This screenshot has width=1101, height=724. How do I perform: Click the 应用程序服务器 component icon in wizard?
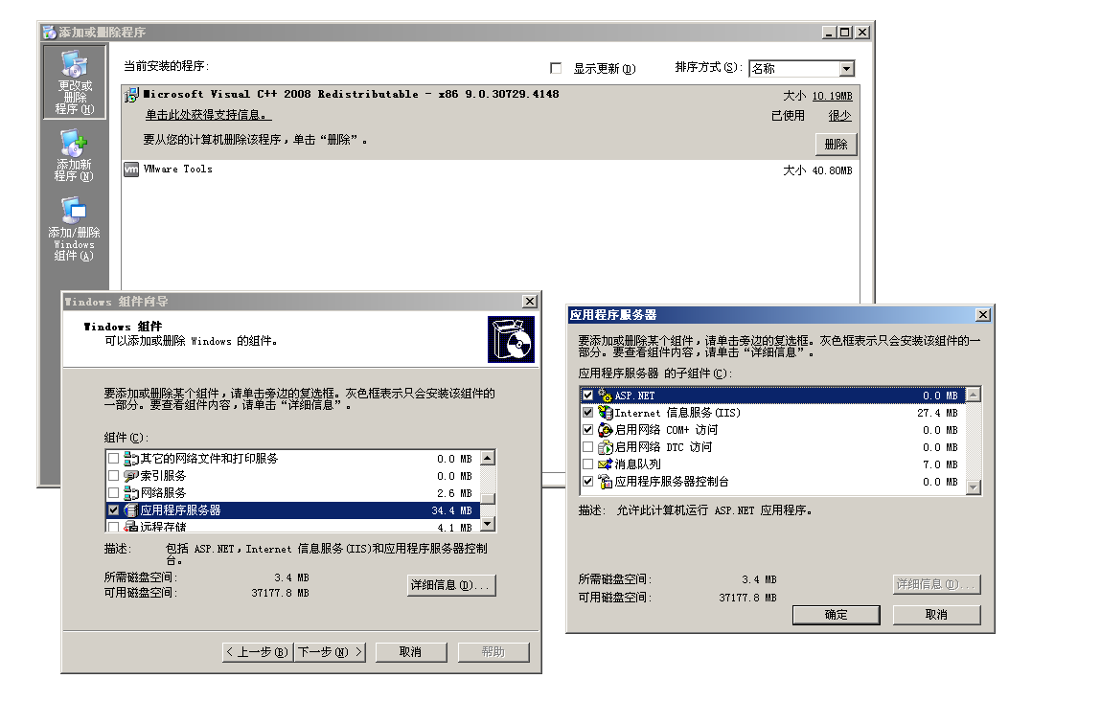click(131, 510)
